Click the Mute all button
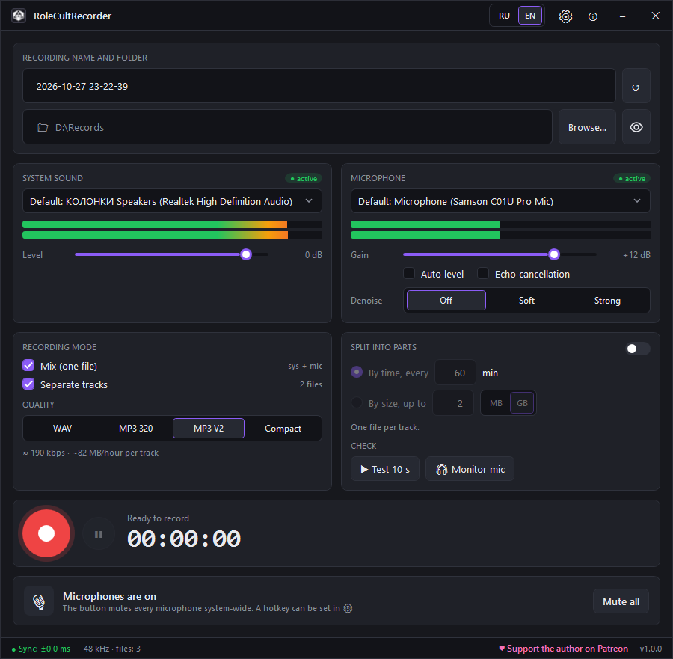The image size is (673, 659). tap(621, 601)
